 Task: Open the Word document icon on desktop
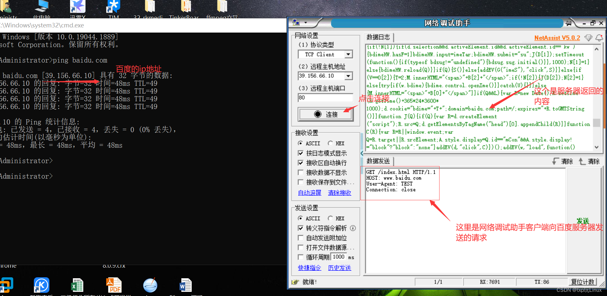(x=186, y=285)
